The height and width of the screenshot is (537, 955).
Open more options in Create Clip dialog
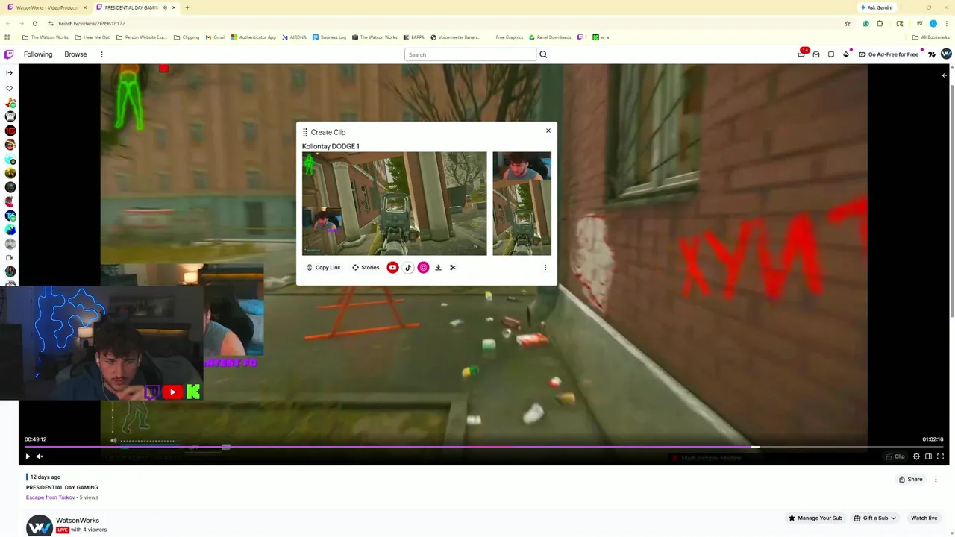tap(545, 267)
